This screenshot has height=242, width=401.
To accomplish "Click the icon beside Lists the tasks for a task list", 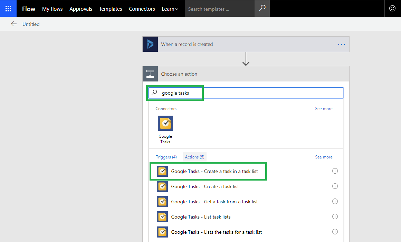I will [162, 232].
